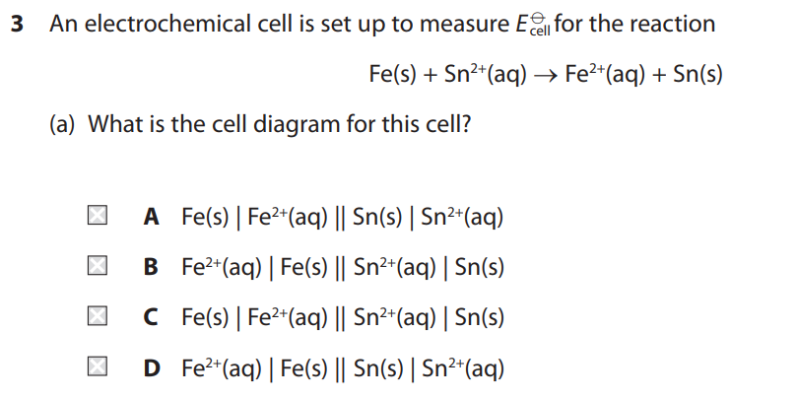Image resolution: width=797 pixels, height=398 pixels.
Task: Click the (a) part label
Action: click(67, 125)
